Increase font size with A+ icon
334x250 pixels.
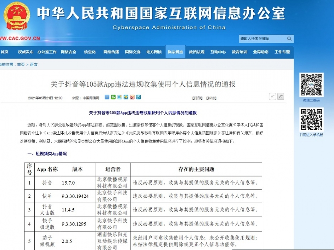click(x=281, y=97)
